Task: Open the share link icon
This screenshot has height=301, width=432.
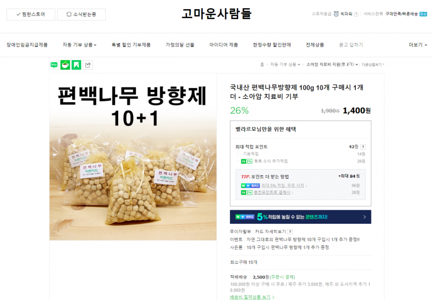Action: pyautogui.click(x=88, y=65)
